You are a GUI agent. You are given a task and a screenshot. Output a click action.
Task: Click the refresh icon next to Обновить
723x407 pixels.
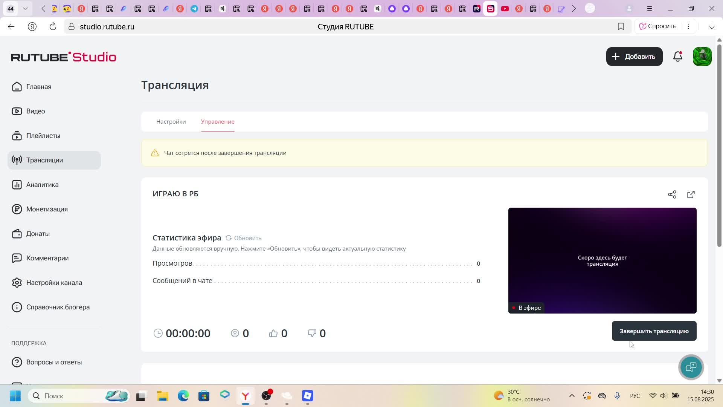tap(229, 238)
